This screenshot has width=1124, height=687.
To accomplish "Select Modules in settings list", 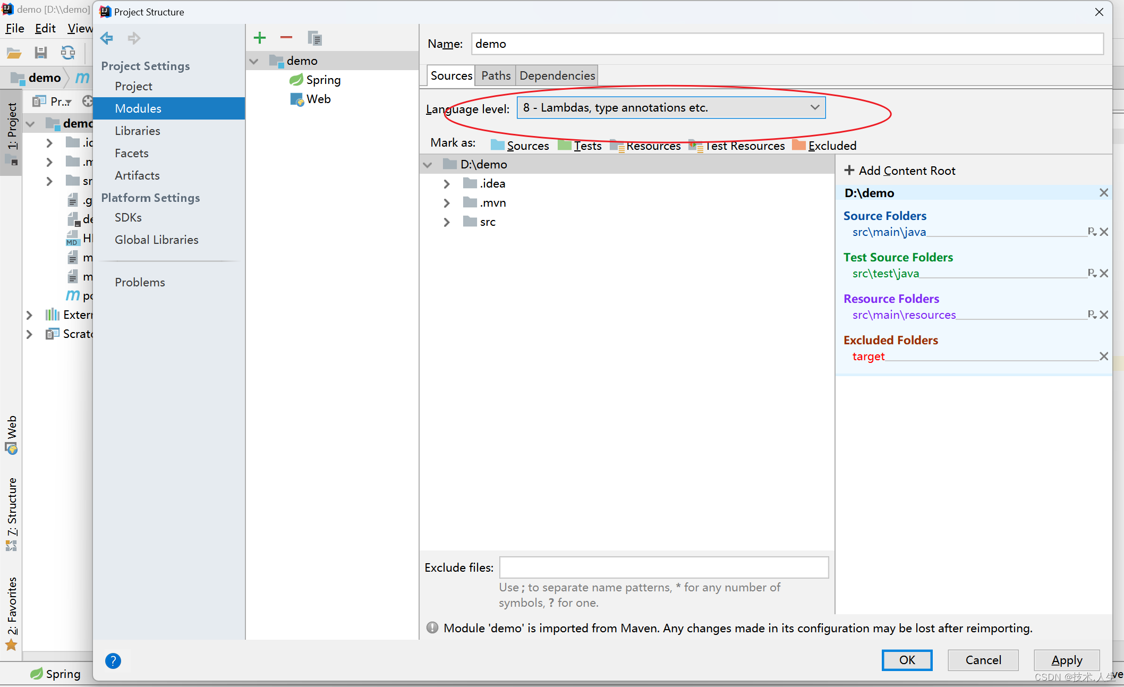I will 169,108.
